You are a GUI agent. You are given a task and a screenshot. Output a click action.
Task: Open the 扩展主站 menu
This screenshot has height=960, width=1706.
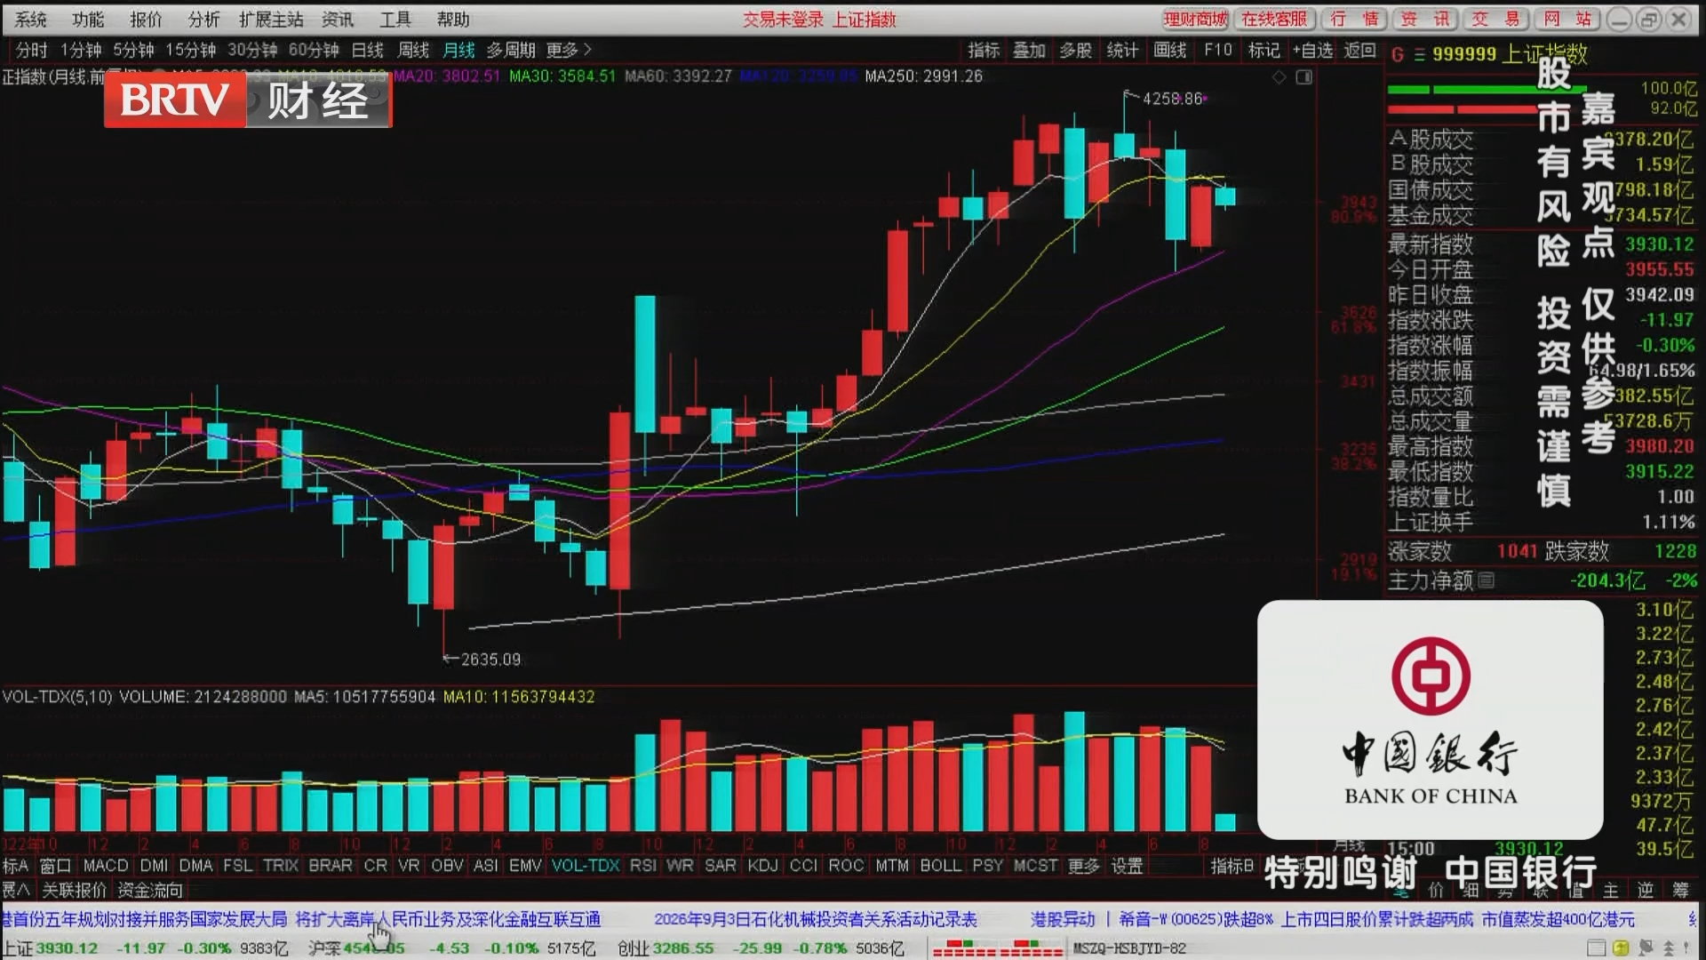271,20
